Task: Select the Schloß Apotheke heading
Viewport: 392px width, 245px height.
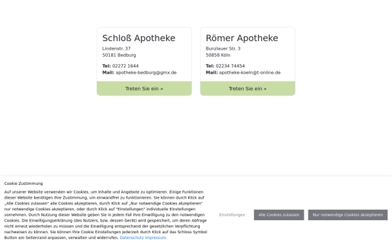Action: 139,39
